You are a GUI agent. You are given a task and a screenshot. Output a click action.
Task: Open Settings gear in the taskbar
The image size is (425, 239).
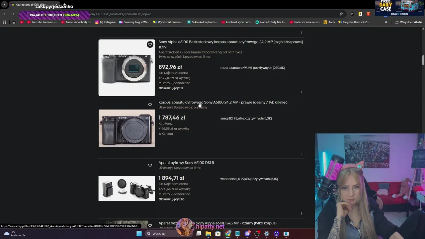click(x=267, y=234)
